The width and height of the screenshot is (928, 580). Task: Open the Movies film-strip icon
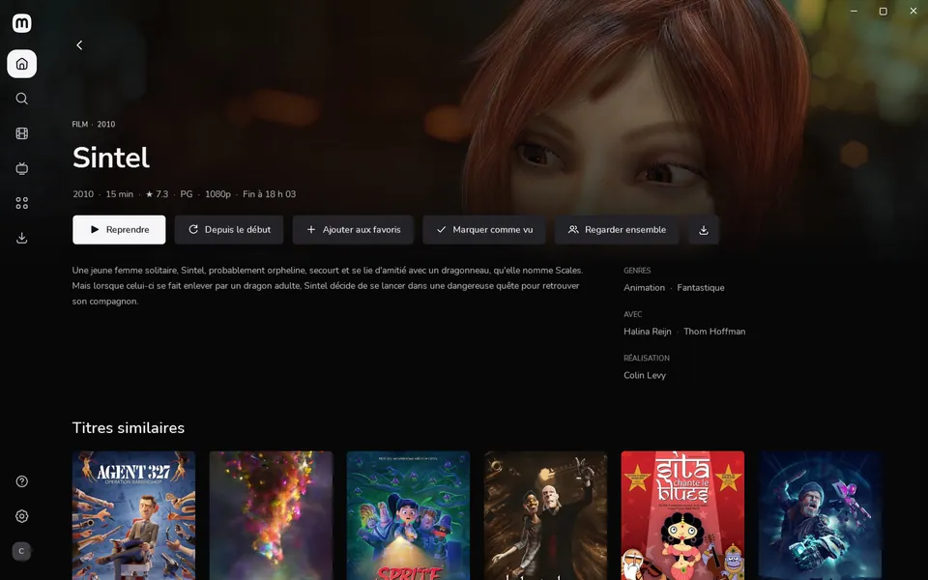[22, 133]
